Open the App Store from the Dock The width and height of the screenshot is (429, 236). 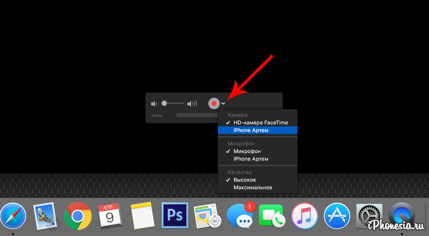click(x=337, y=216)
